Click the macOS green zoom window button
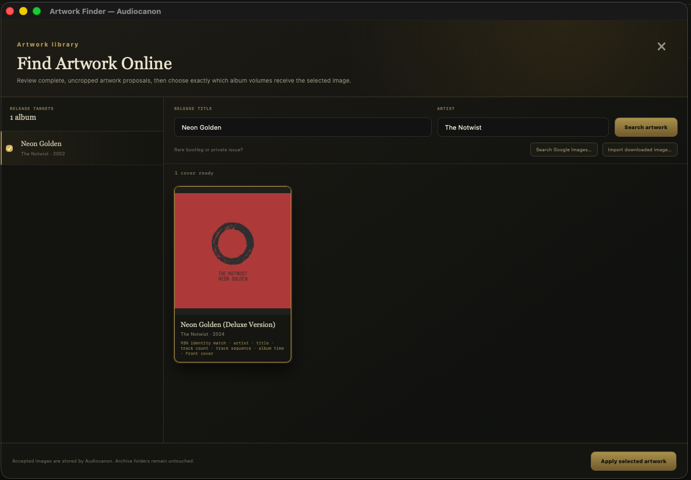Screen dimensions: 691x480 37,11
